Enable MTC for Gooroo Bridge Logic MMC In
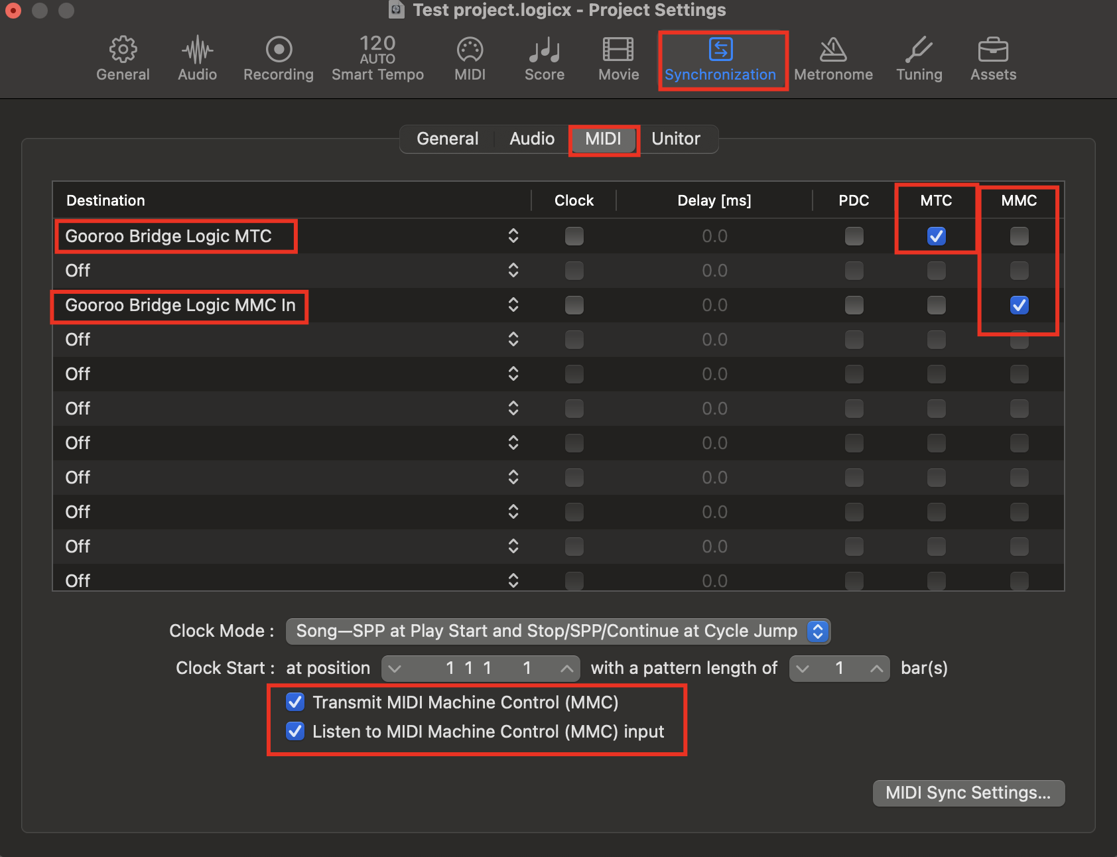Viewport: 1117px width, 857px height. [x=937, y=305]
